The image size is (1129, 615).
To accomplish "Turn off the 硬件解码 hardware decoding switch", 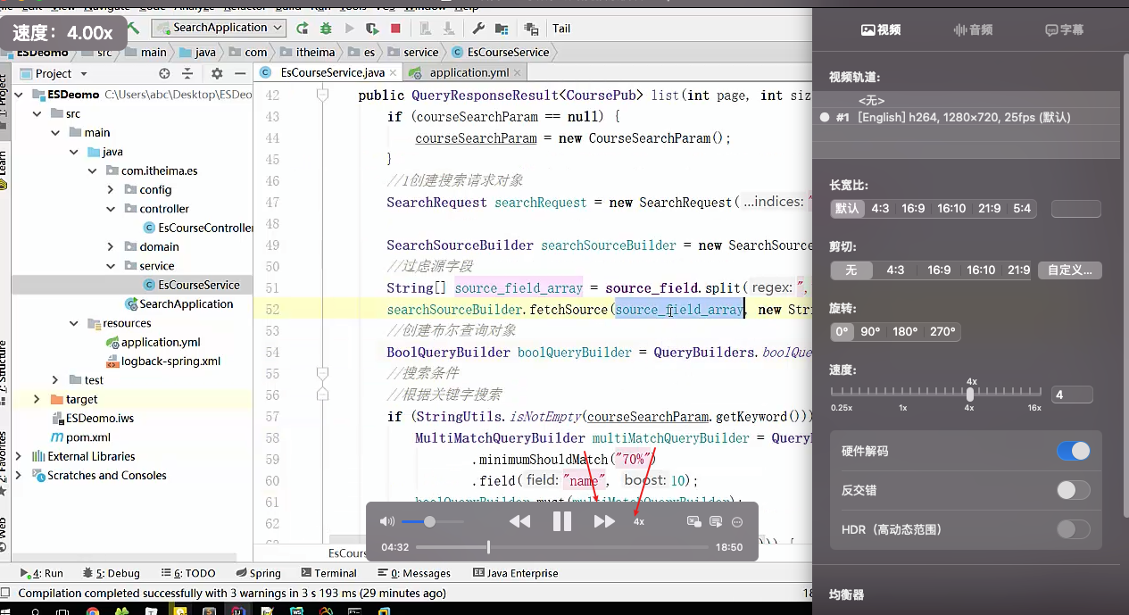I will [1073, 451].
